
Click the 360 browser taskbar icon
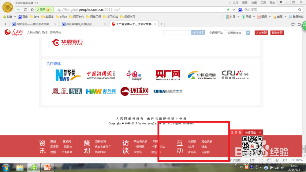click(34, 167)
